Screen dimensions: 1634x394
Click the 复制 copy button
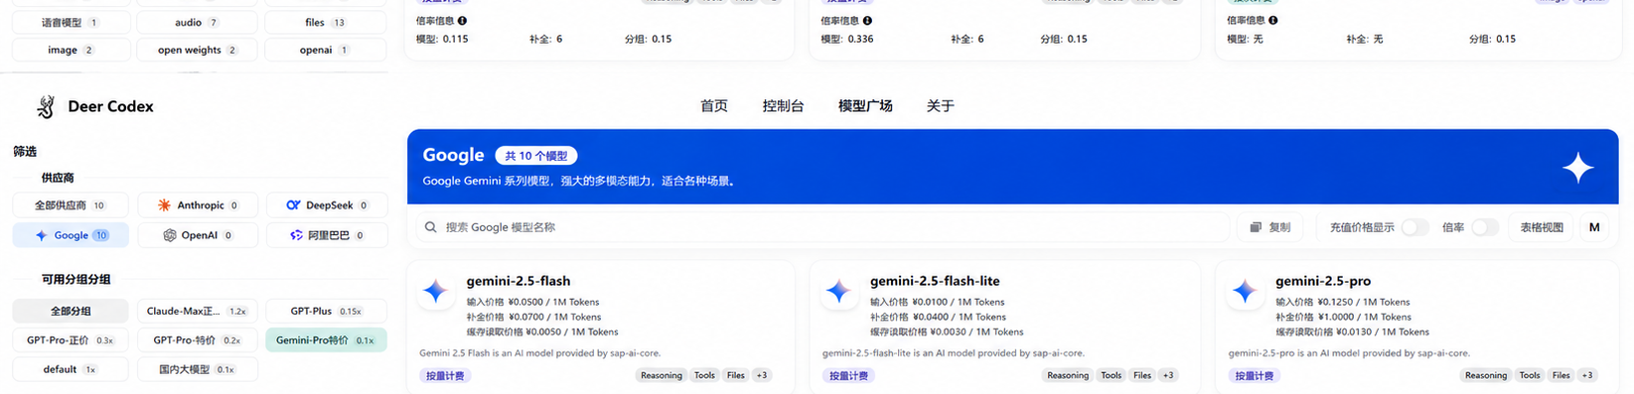tap(1270, 227)
